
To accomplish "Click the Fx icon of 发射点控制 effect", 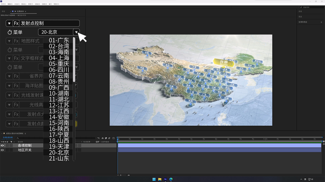I will [16, 23].
